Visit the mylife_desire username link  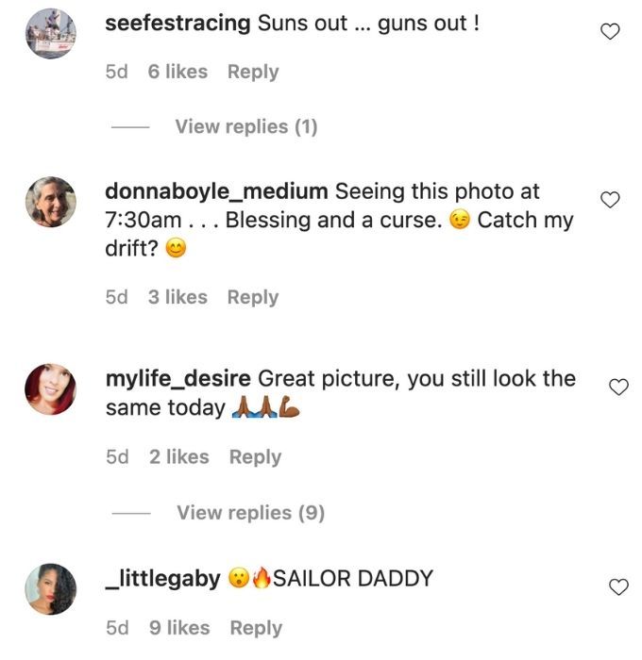tap(178, 379)
